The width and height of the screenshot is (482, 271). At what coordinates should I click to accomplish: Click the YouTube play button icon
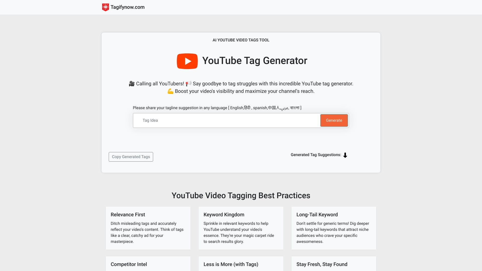click(187, 61)
